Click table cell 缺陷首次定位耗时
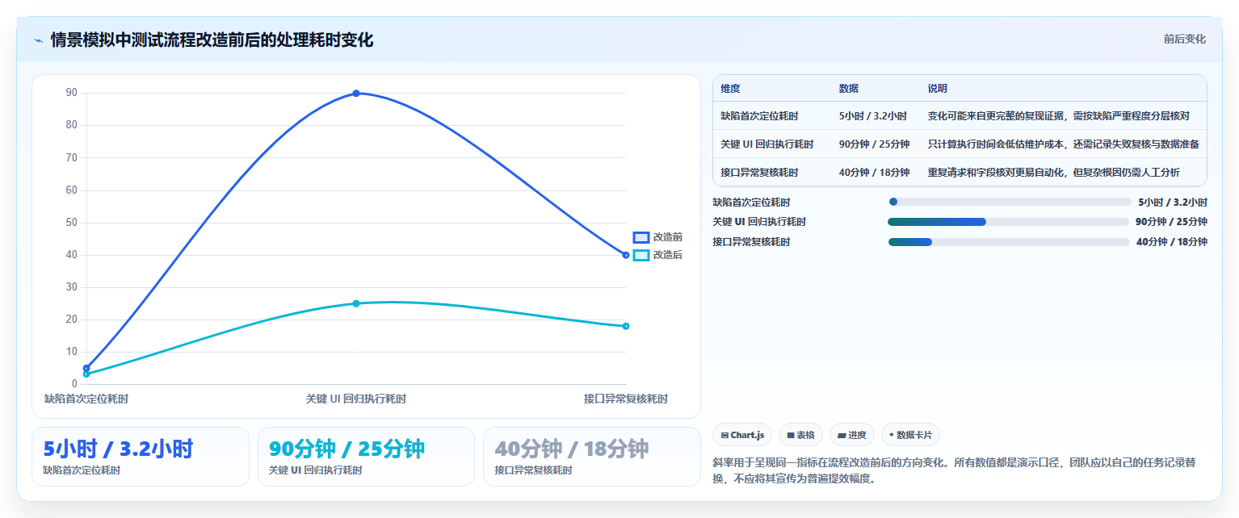The width and height of the screenshot is (1239, 518). coord(759,116)
